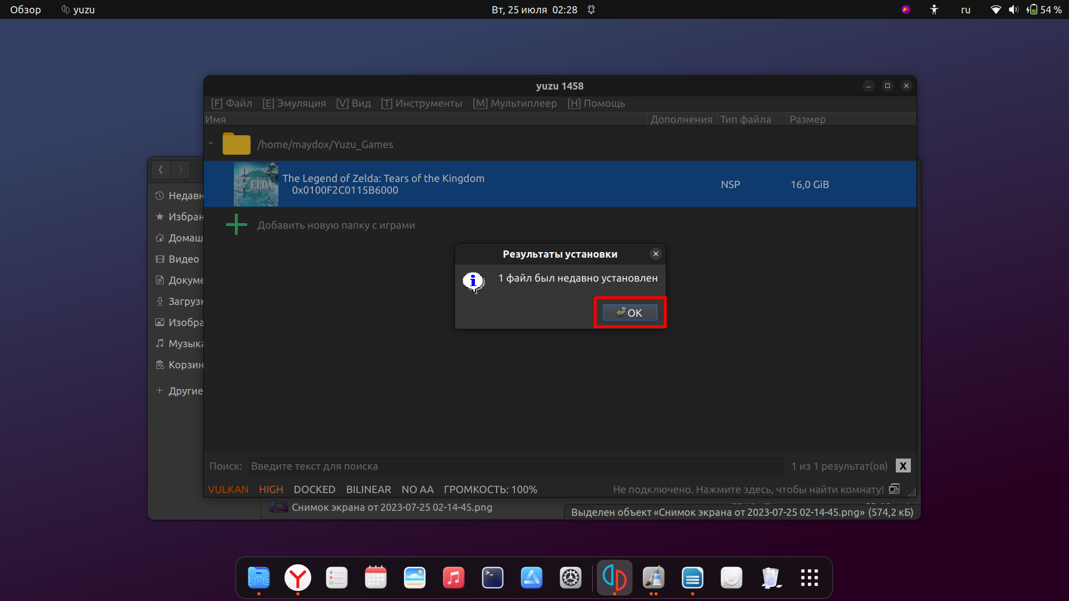Click the multiplayer room icon in status bar
This screenshot has width=1069, height=601.
[x=894, y=489]
